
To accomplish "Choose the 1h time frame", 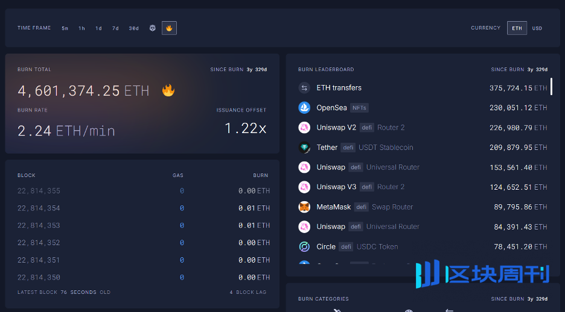I will tap(81, 28).
